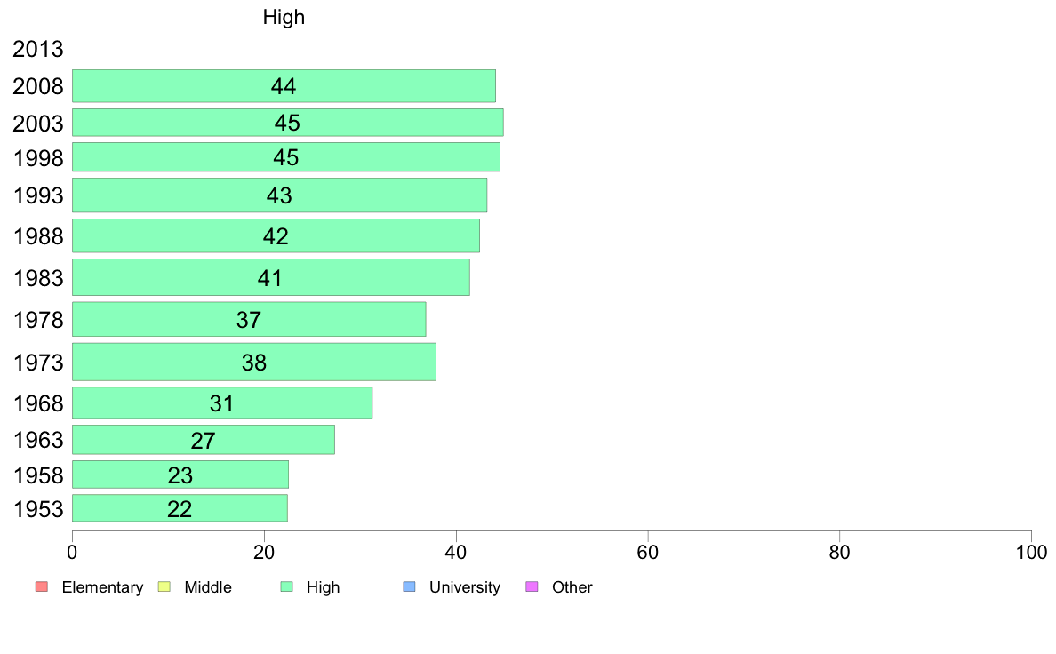Select the 1983 bar showing 41

271,277
